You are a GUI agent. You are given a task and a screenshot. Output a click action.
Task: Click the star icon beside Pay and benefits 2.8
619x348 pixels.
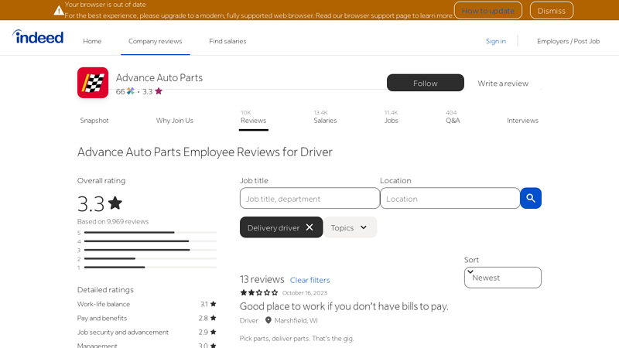pos(214,318)
